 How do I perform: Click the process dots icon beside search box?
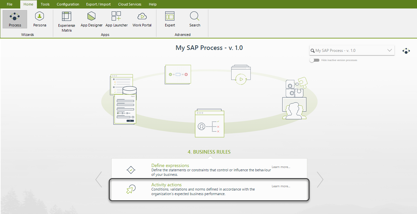click(406, 51)
